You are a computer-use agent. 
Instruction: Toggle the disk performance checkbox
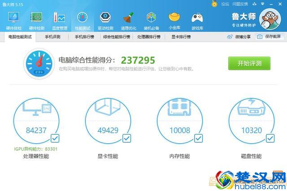[x=270, y=138]
